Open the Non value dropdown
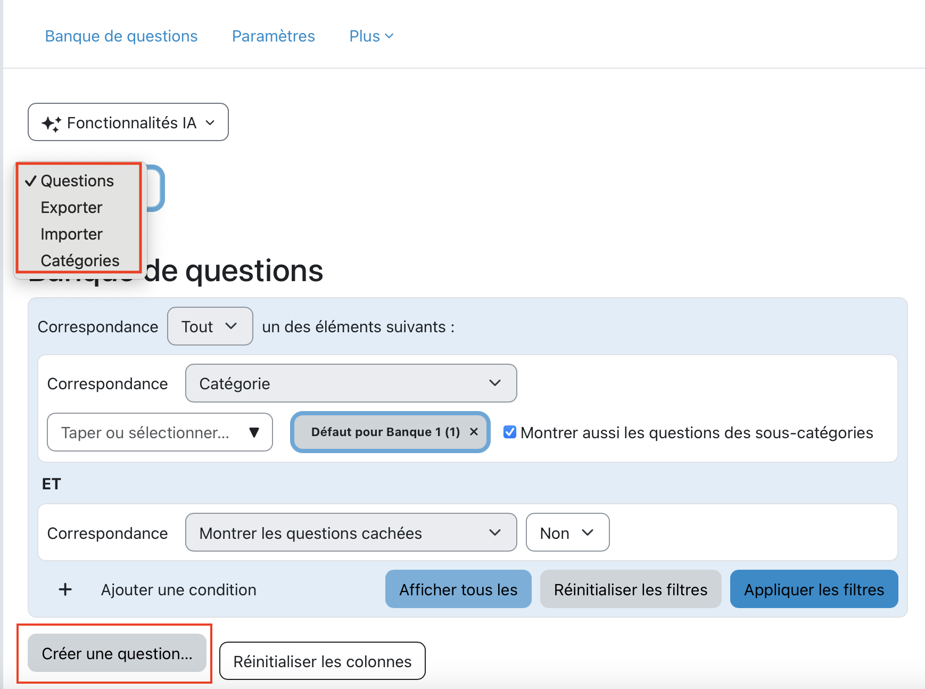Image resolution: width=925 pixels, height=689 pixels. (x=567, y=532)
